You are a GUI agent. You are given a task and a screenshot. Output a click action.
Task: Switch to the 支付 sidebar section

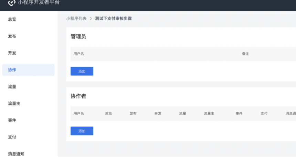point(12,137)
